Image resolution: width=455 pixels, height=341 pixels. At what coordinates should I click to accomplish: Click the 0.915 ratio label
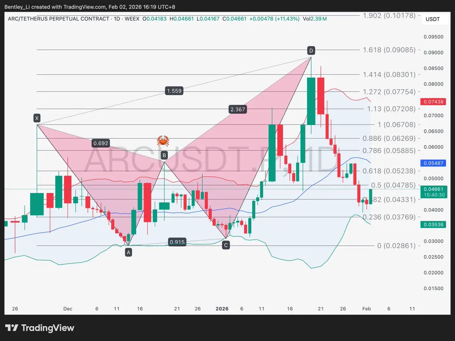(177, 242)
